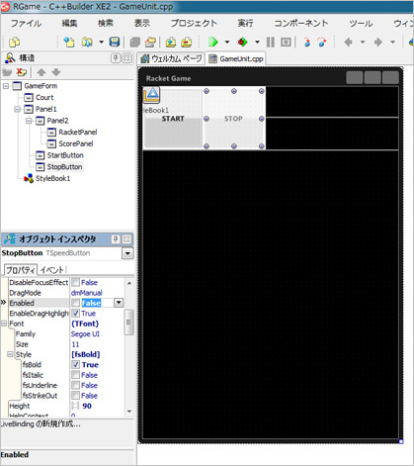Click the Save All toolbar icon
414x466 pixels.
coord(135,43)
